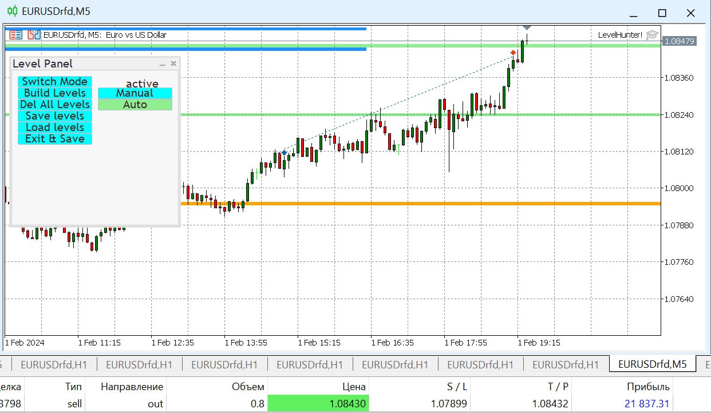Click the blue buy entry marker
The height and width of the screenshot is (413, 711).
(x=285, y=153)
